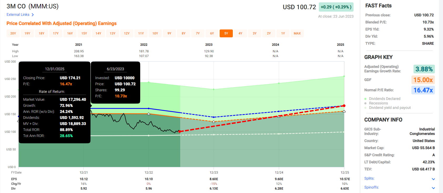Toggle Dividends Declared in graph key
443x193 pixels.
point(382,99)
